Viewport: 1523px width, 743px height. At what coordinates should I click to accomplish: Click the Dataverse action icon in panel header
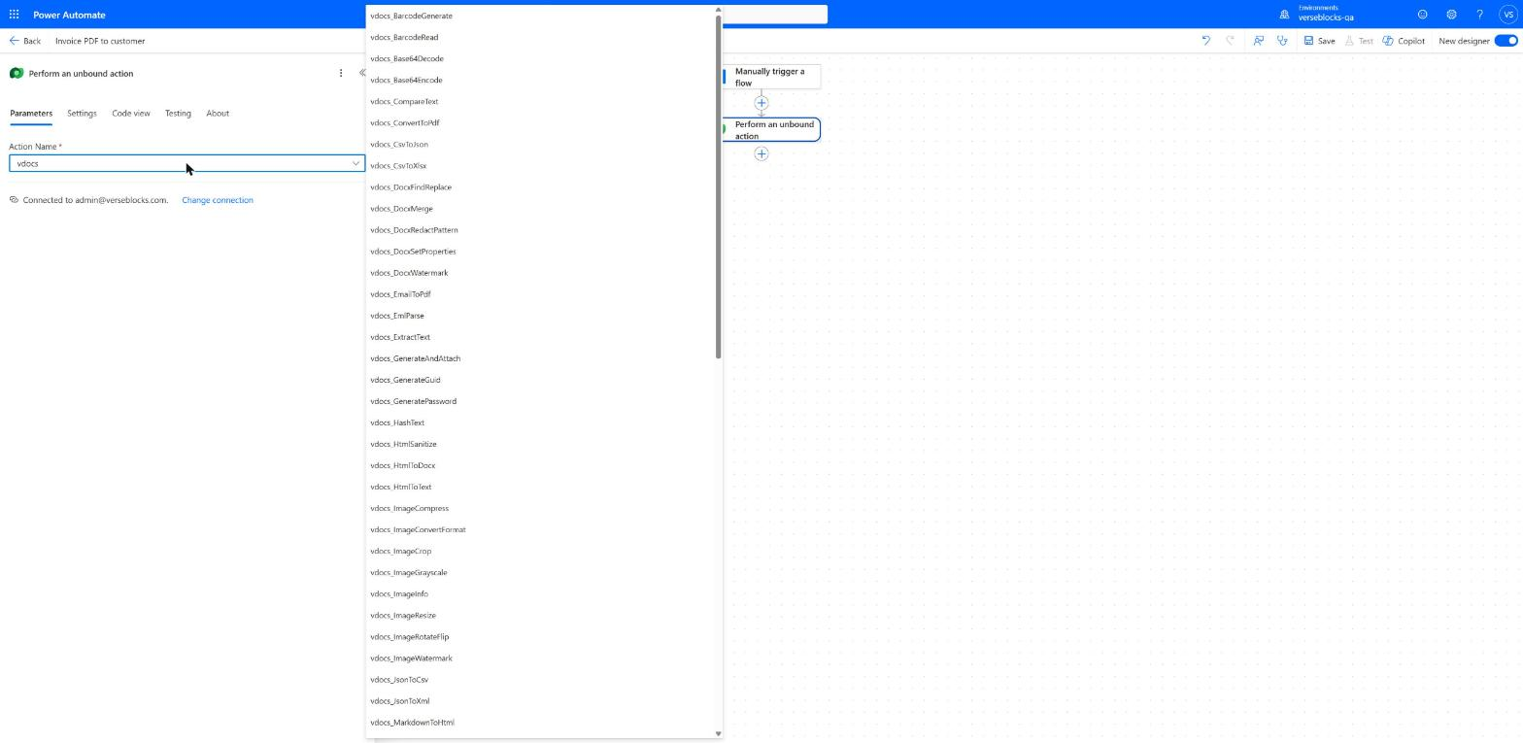click(x=17, y=73)
